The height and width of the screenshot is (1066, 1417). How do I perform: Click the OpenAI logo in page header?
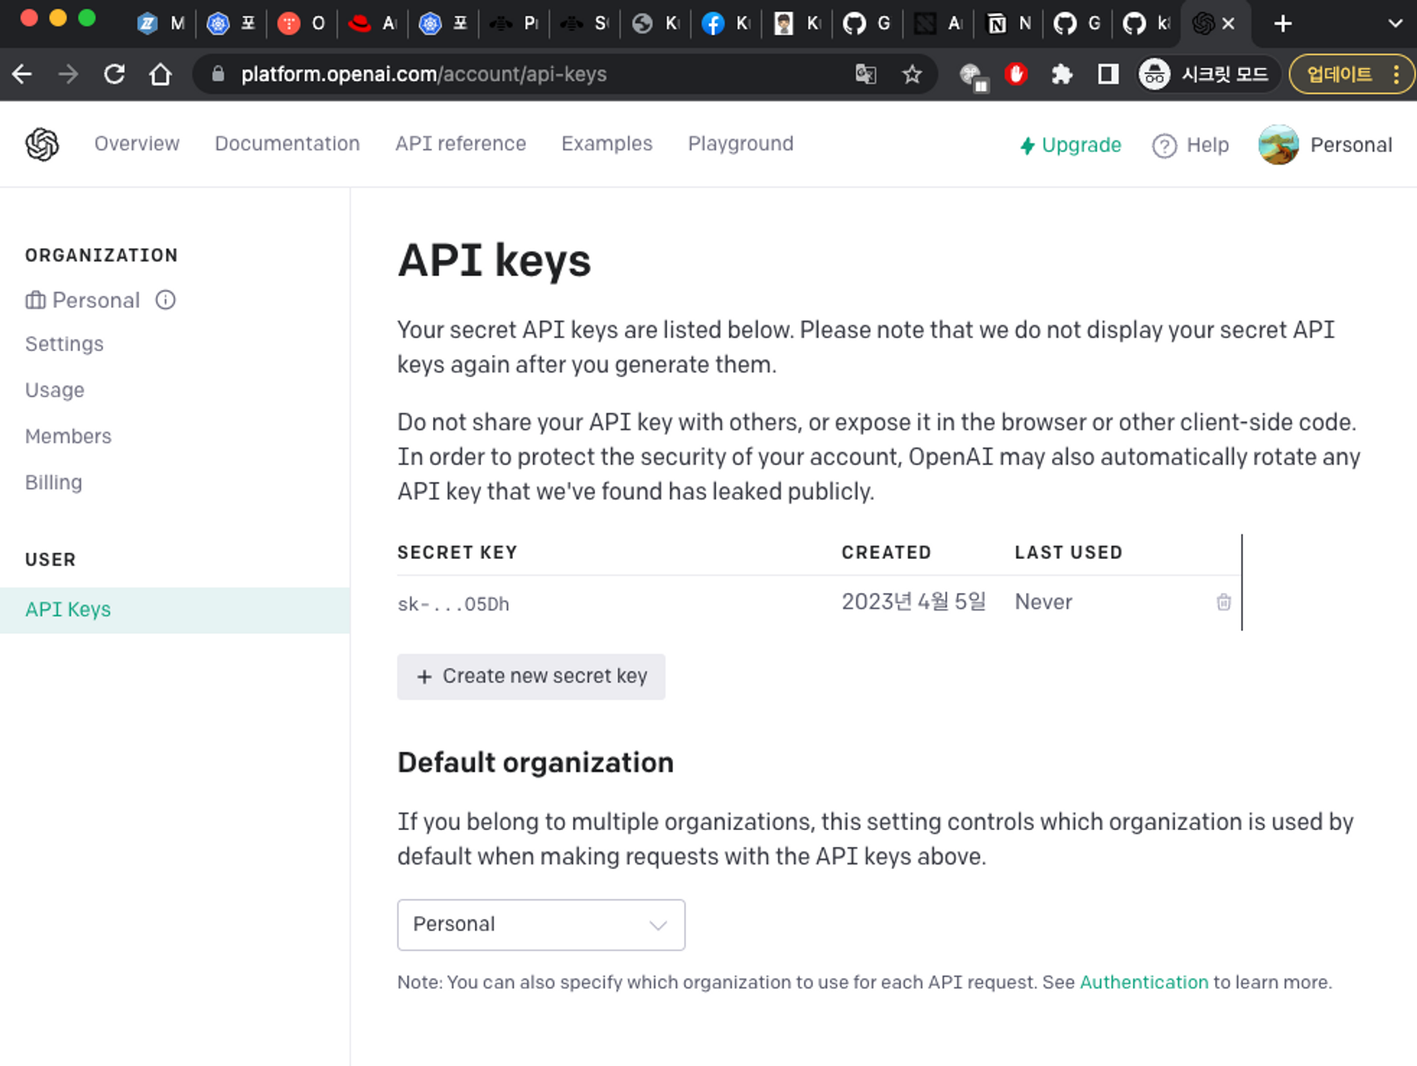43,144
